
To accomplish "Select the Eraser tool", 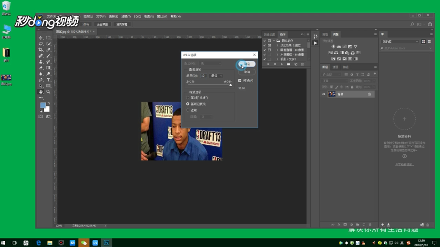I will point(41,68).
